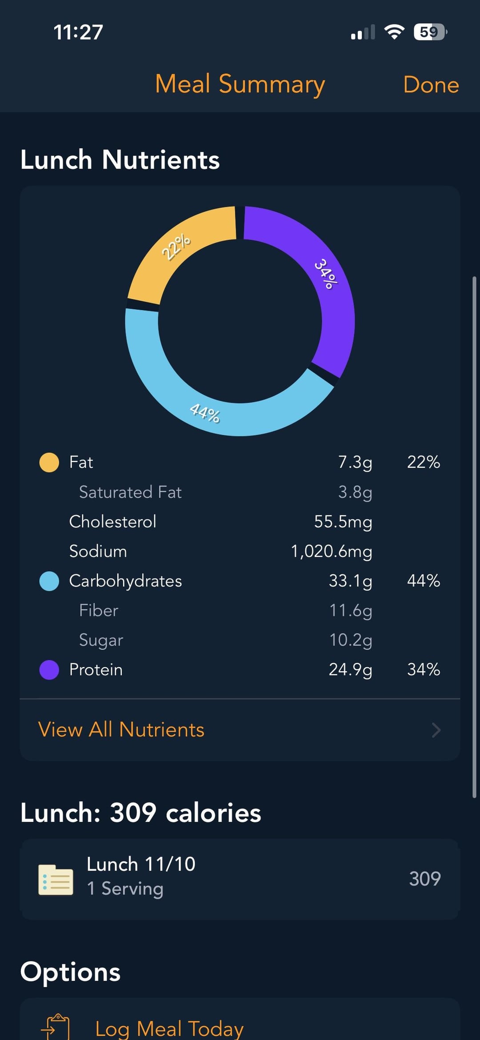Click the purple Protein legend dot
The image size is (480, 1040).
coord(49,670)
